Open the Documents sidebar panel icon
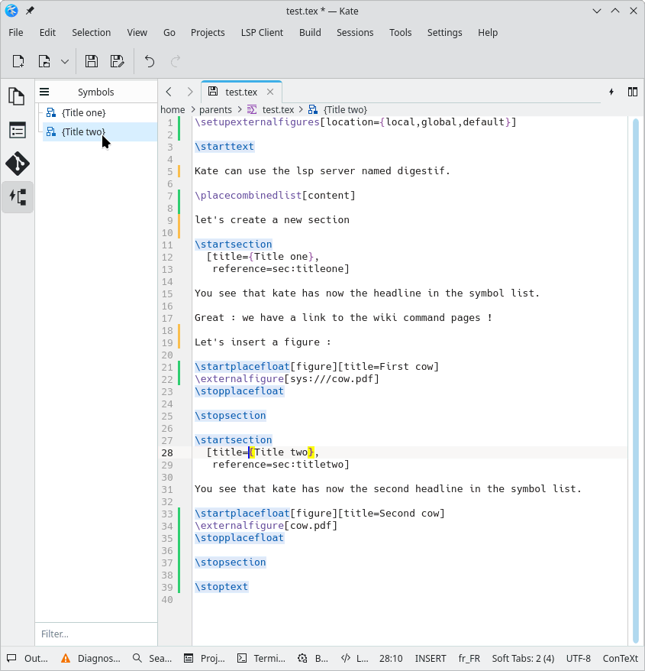This screenshot has width=645, height=671. [x=17, y=96]
